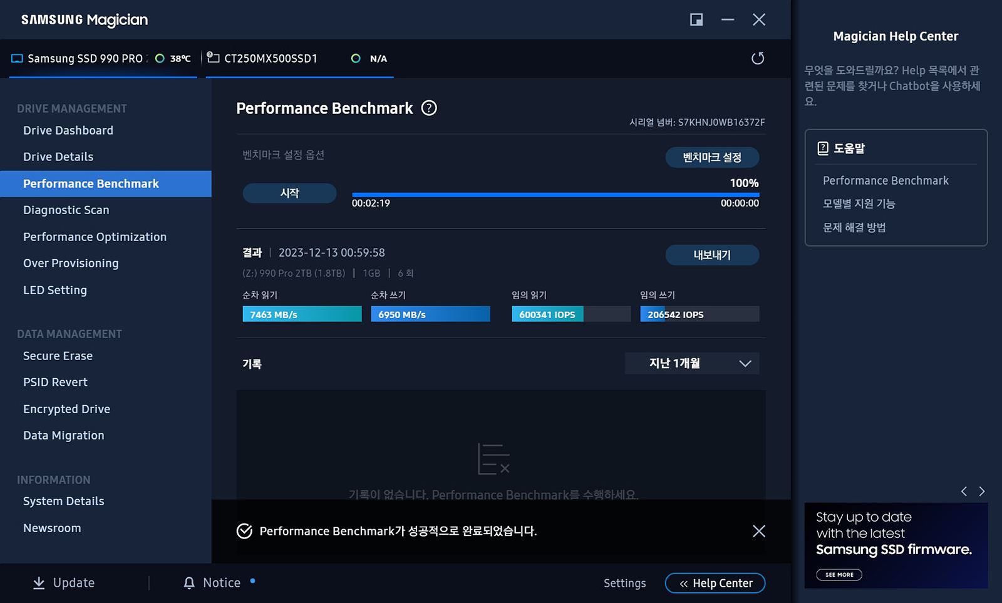Click the 6950 MB/s sequential write bar
This screenshot has height=603, width=1002.
[x=430, y=314]
